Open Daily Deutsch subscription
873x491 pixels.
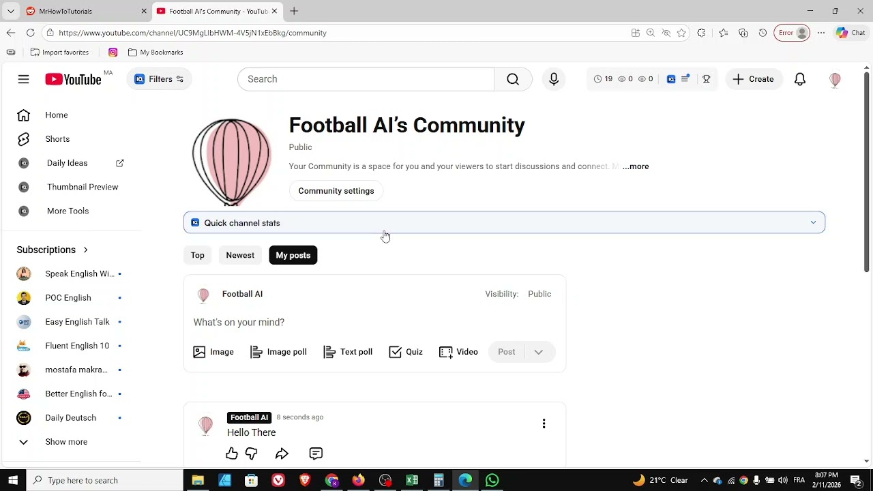click(71, 418)
